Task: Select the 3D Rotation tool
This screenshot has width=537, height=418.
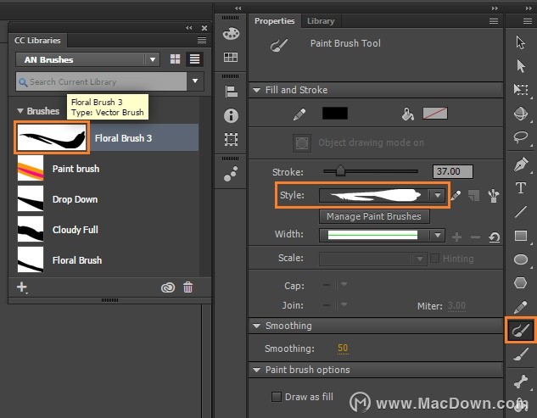Action: pos(521,114)
